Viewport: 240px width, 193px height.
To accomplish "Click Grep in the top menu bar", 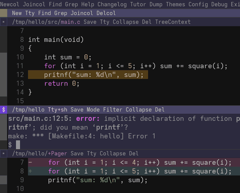I will coord(72,4).
